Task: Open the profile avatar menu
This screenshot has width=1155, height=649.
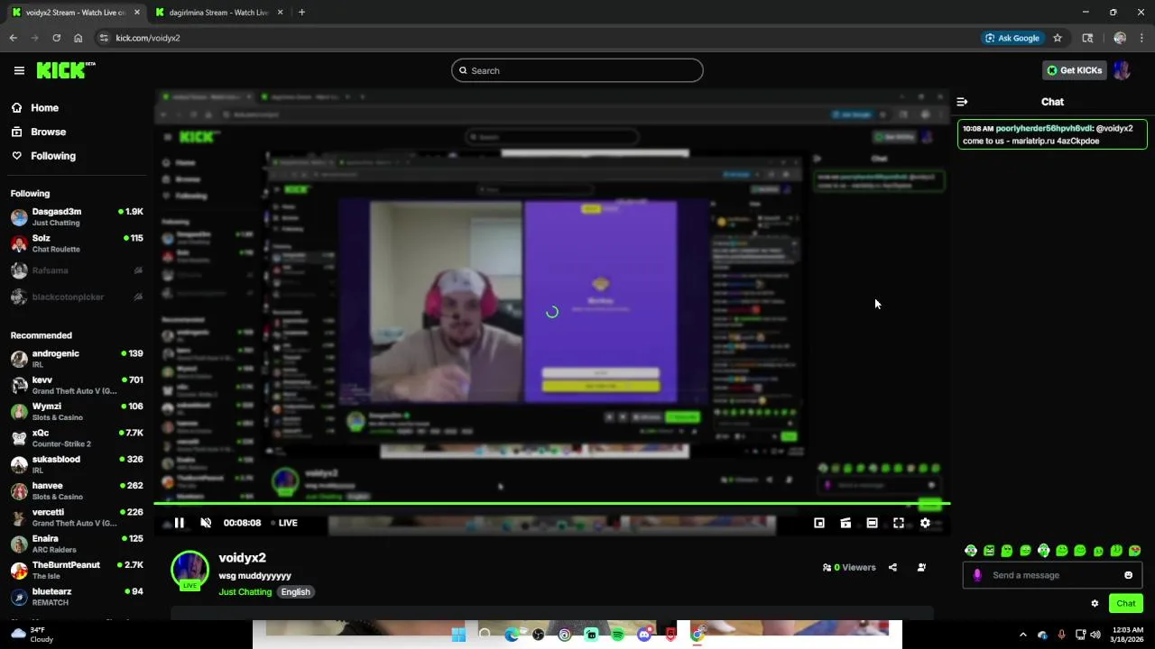Action: [1123, 70]
